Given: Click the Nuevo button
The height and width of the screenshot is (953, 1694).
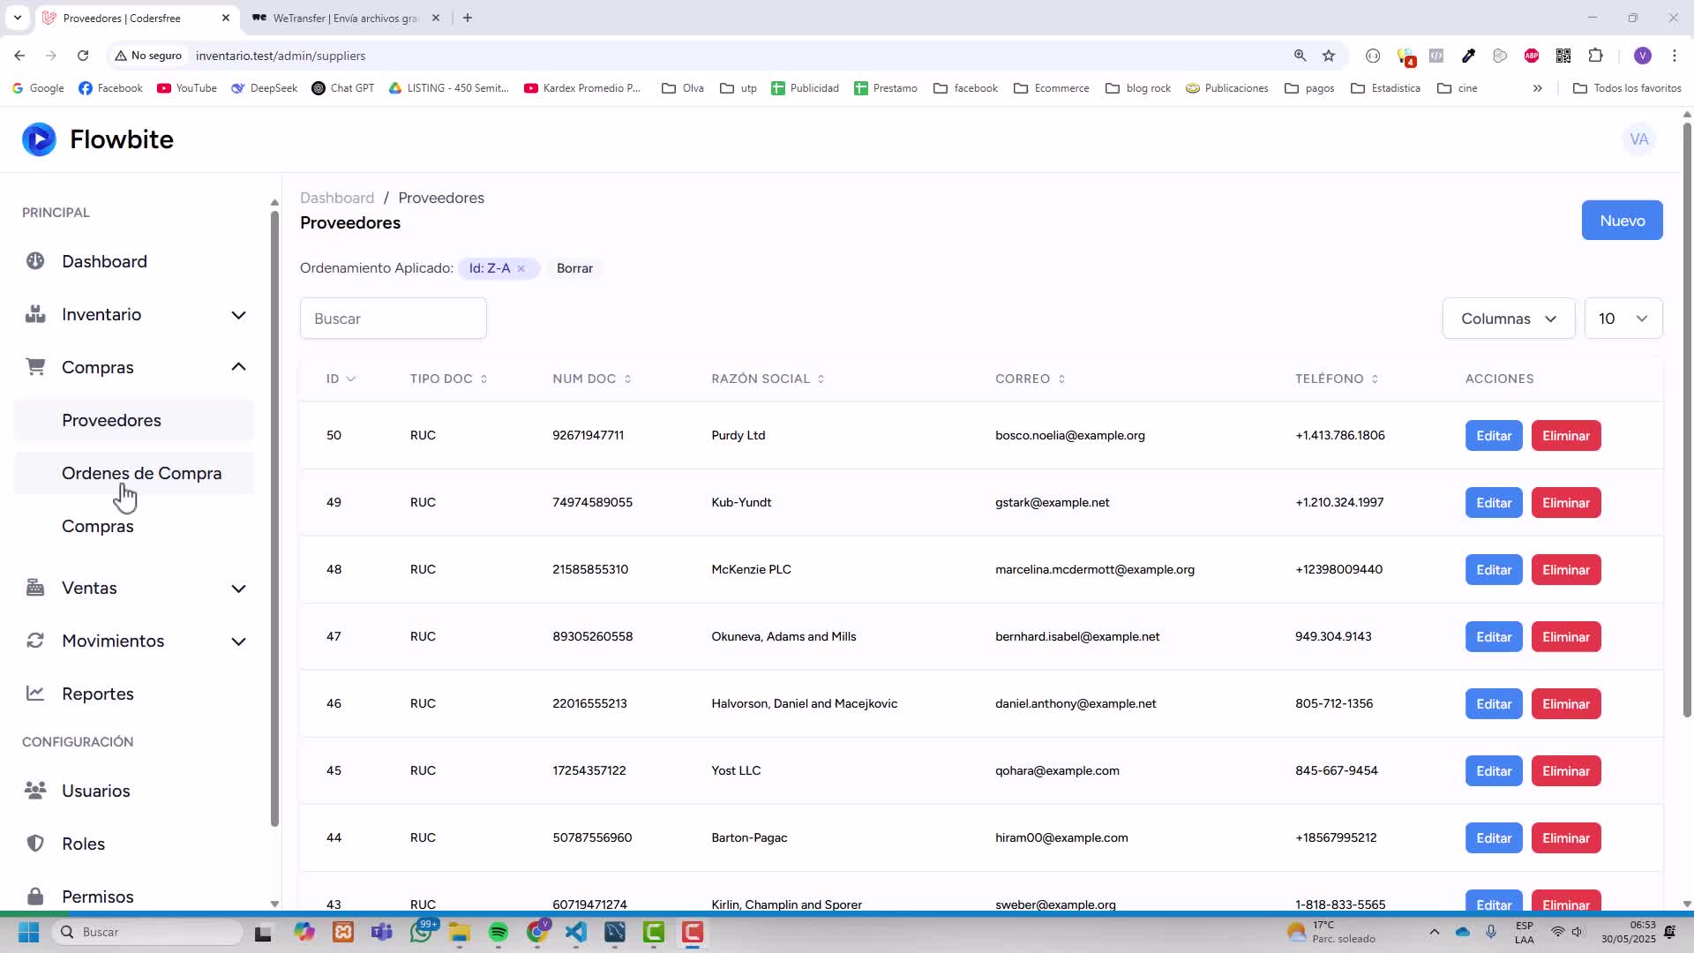Looking at the screenshot, I should tap(1622, 221).
